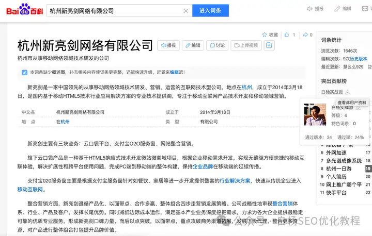Click the 上传视频 button
Viewport: 372px width, 236px height.
[246, 45]
